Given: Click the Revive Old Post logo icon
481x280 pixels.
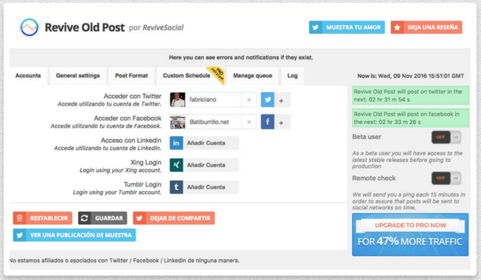Looking at the screenshot, I should click(x=30, y=27).
